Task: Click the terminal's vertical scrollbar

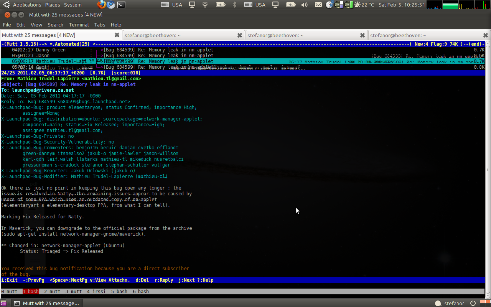Action: pyautogui.click(x=488, y=169)
